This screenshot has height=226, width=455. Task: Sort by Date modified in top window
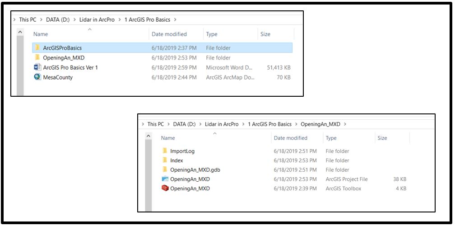pyautogui.click(x=169, y=34)
